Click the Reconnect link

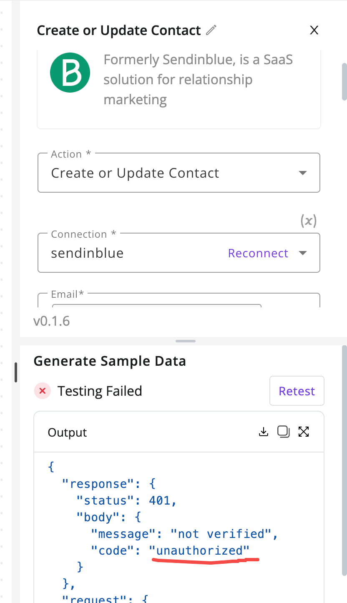(x=258, y=253)
